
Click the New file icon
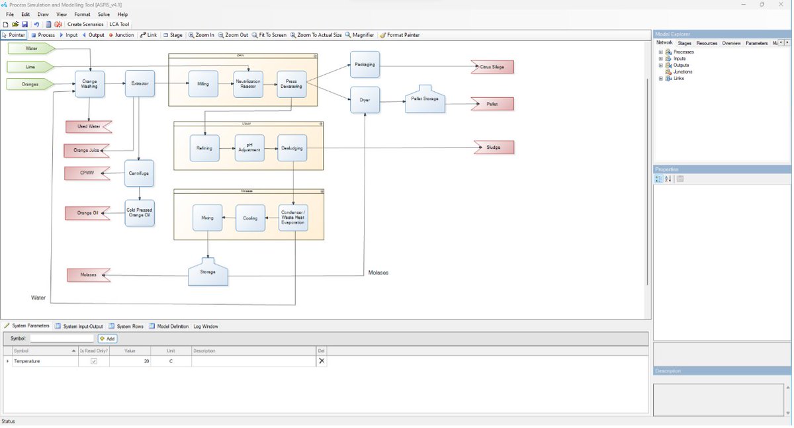pyautogui.click(x=5, y=24)
